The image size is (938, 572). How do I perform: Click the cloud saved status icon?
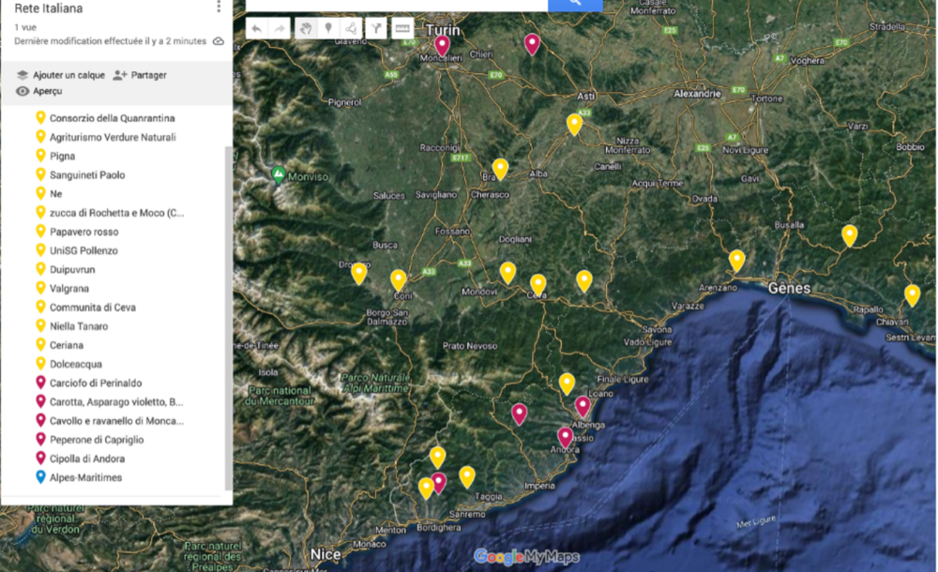tap(219, 41)
